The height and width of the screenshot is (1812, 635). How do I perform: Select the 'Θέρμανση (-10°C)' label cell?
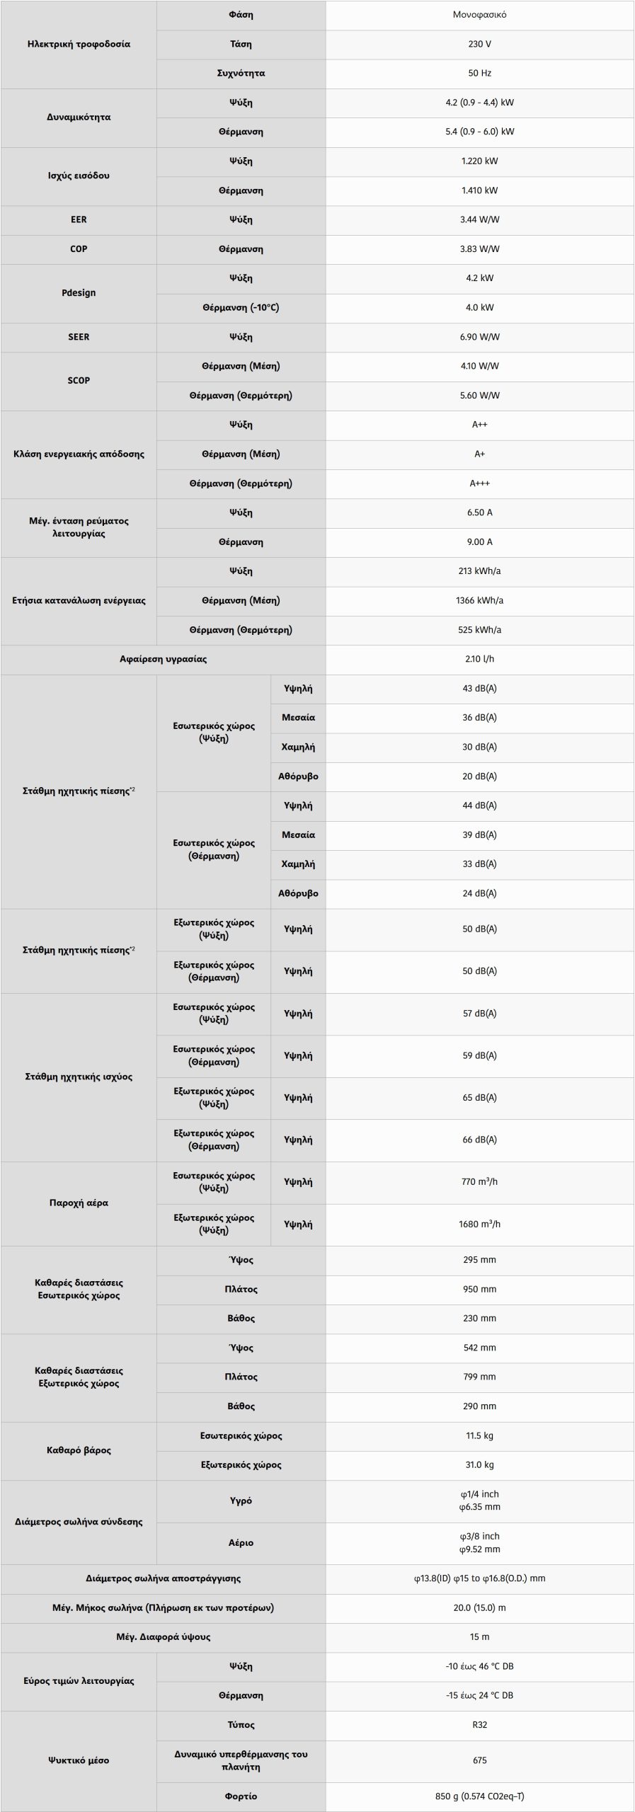click(x=241, y=308)
